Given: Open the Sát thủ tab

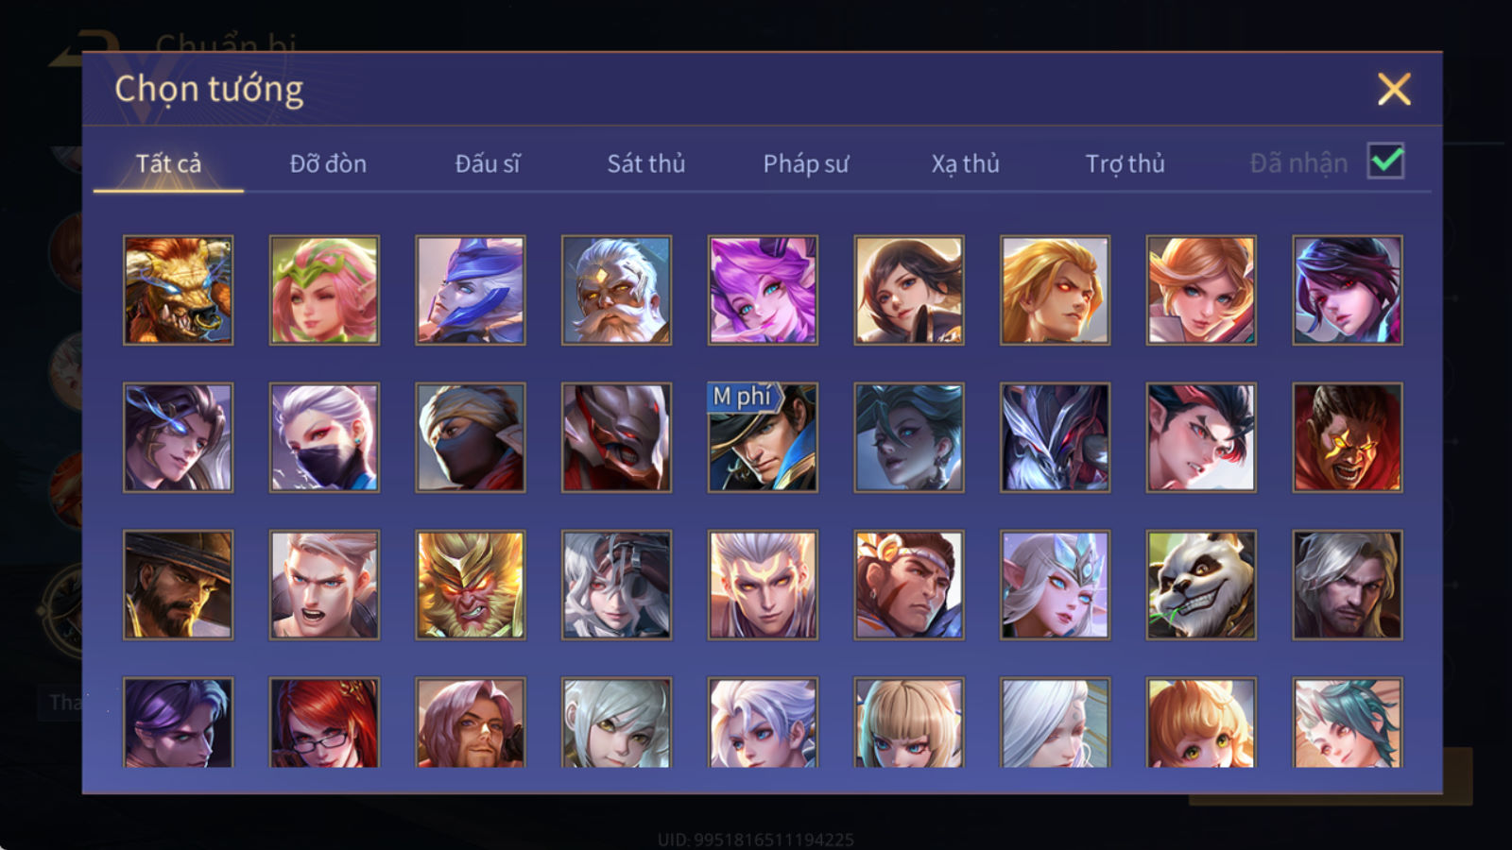Looking at the screenshot, I should coord(646,163).
